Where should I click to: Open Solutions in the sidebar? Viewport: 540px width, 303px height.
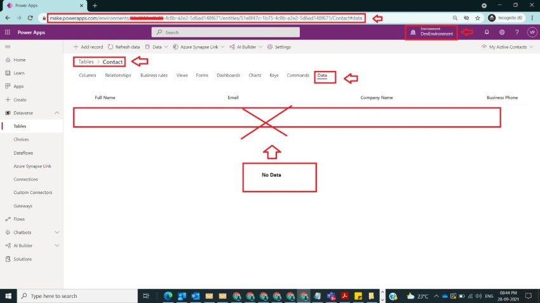pos(22,259)
